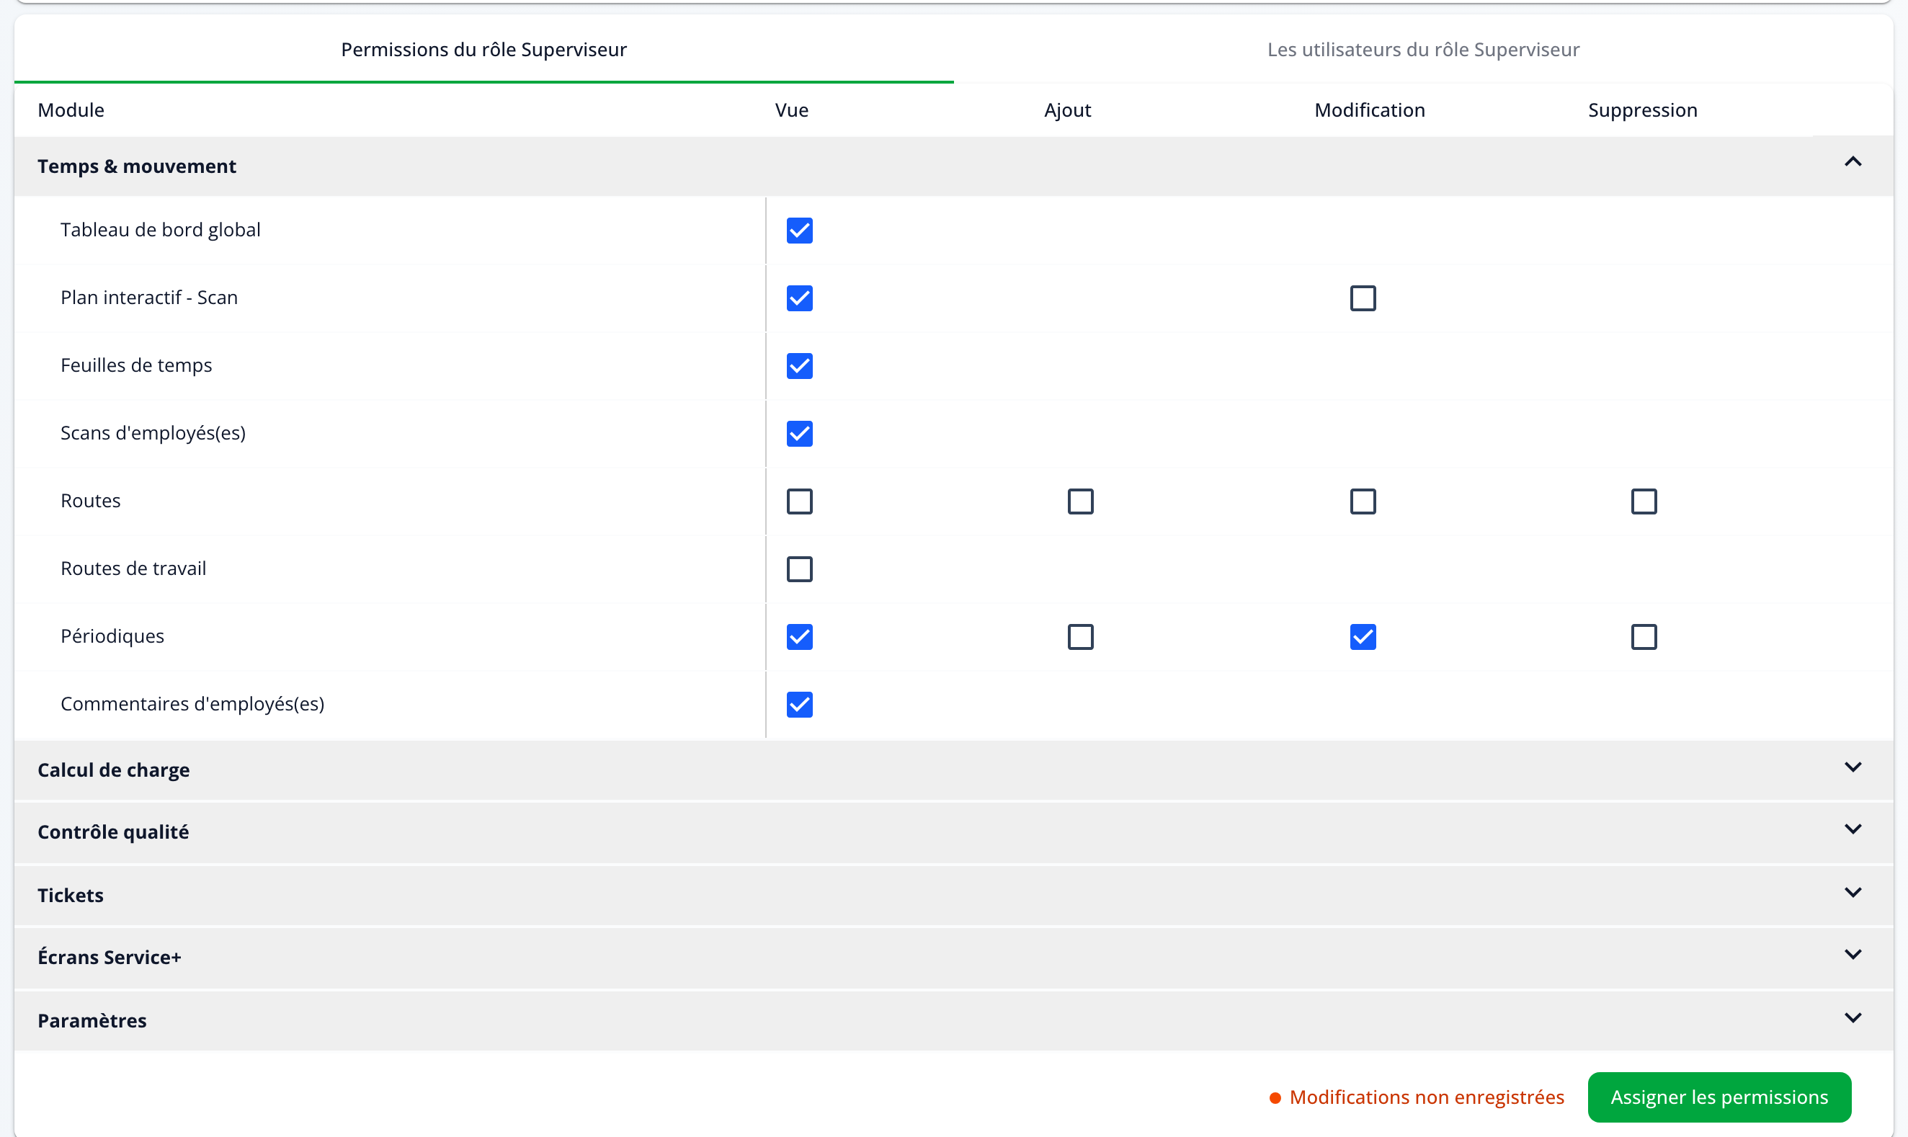This screenshot has width=1908, height=1137.
Task: Enable Suppression for Routes row
Action: coord(1644,501)
